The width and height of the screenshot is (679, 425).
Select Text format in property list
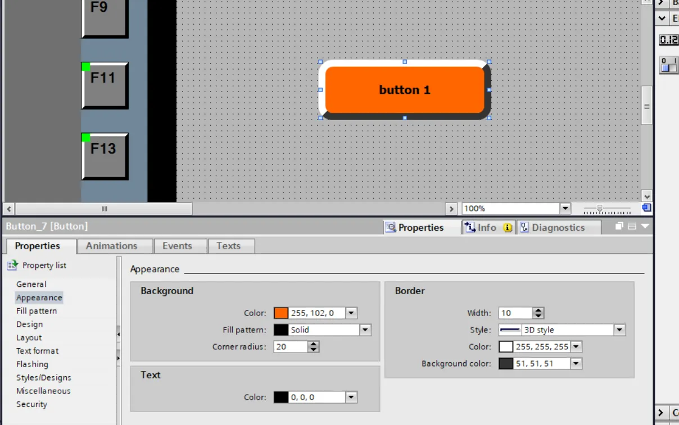(x=38, y=351)
